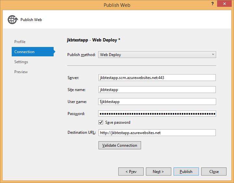234x183 pixels.
Task: Focus the Server input field
Action: click(x=157, y=77)
